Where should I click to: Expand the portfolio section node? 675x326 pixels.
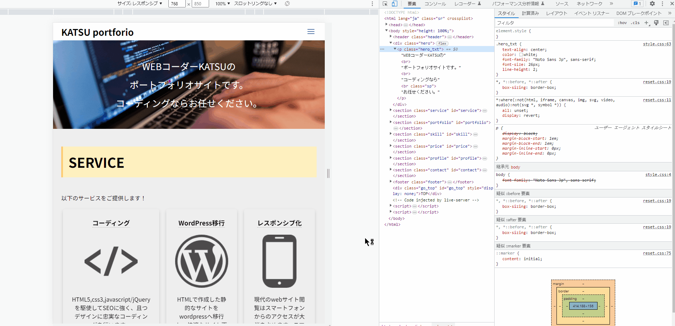click(391, 122)
